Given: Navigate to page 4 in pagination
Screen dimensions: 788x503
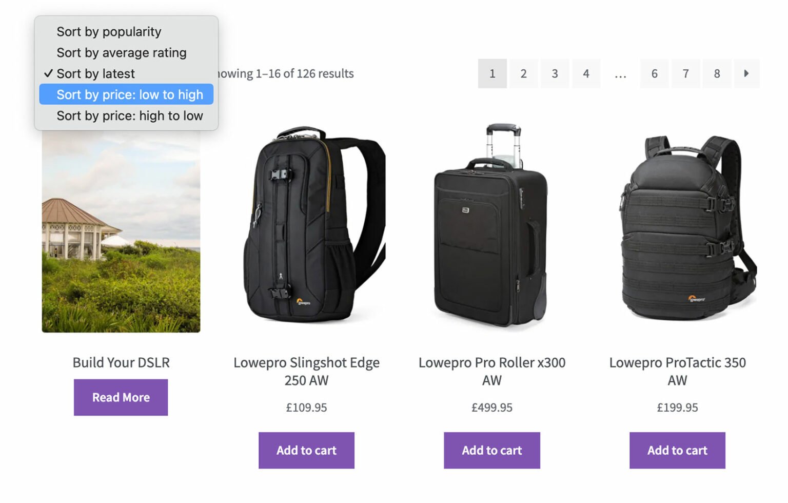Looking at the screenshot, I should coord(586,73).
